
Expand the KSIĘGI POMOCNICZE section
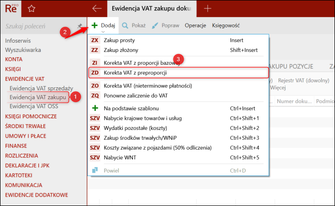pyautogui.click(x=31, y=116)
